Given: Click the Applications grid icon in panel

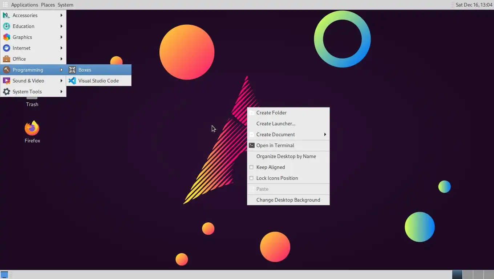Looking at the screenshot, I should (x=5, y=5).
